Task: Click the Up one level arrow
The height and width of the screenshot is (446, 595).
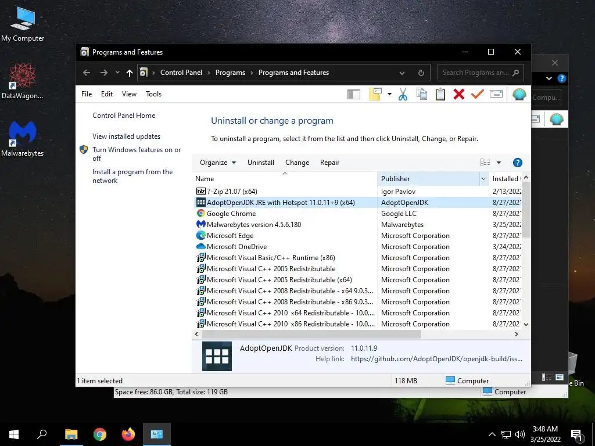Action: pos(130,73)
